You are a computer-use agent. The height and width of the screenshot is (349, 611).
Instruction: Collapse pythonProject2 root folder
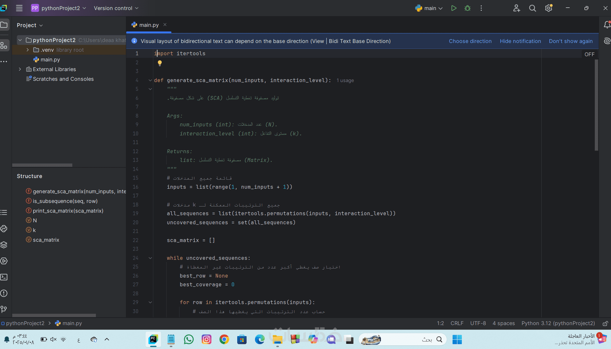click(x=20, y=40)
